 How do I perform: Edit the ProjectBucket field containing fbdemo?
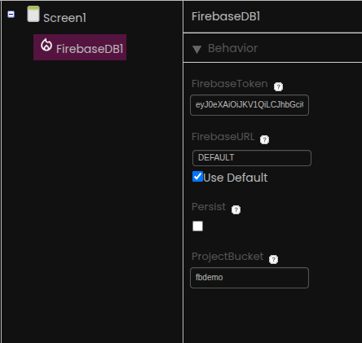pos(249,278)
